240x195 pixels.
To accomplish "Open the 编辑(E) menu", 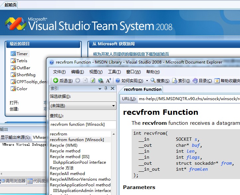I will tap(77, 72).
